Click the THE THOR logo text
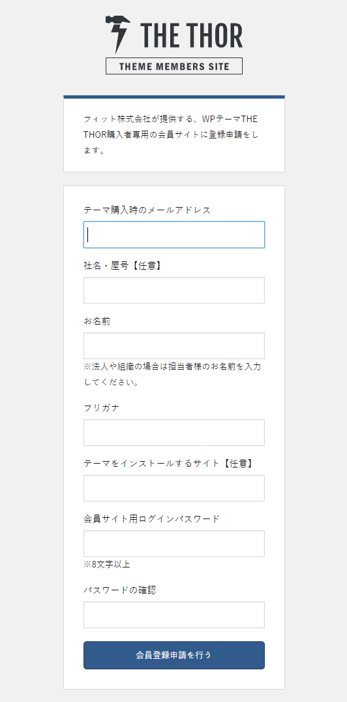 (x=192, y=36)
